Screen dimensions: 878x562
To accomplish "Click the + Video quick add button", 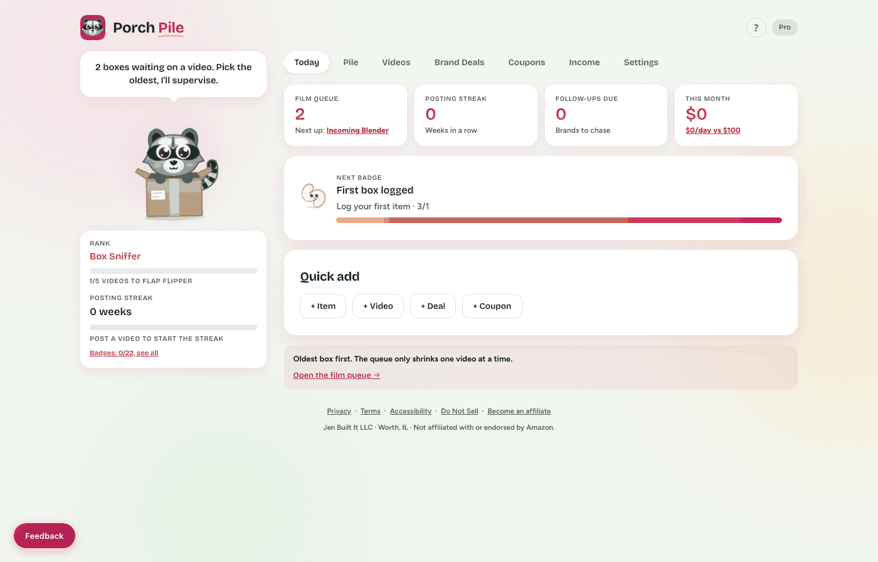I will tap(378, 306).
